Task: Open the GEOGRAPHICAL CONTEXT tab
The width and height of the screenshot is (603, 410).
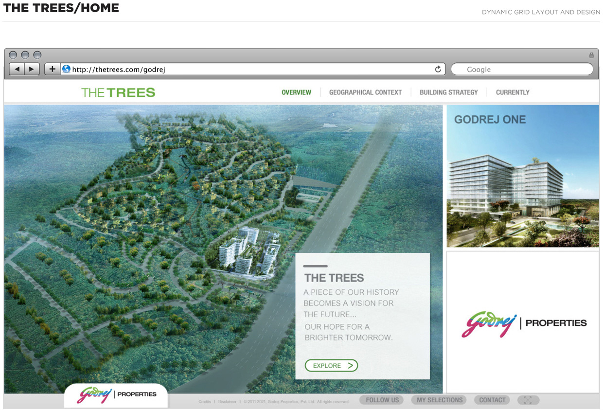Action: pos(365,92)
